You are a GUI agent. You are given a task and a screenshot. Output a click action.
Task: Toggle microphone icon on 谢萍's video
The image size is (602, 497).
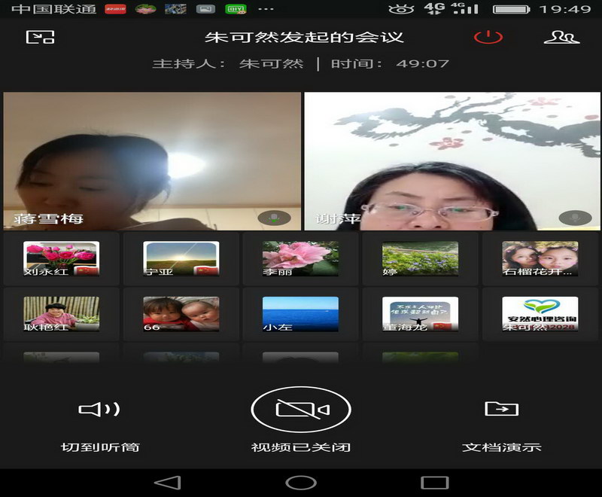pyautogui.click(x=574, y=218)
